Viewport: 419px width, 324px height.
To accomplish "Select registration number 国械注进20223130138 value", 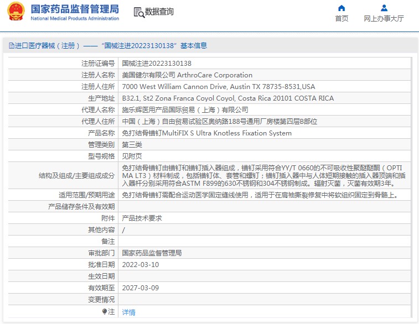I will pos(157,63).
